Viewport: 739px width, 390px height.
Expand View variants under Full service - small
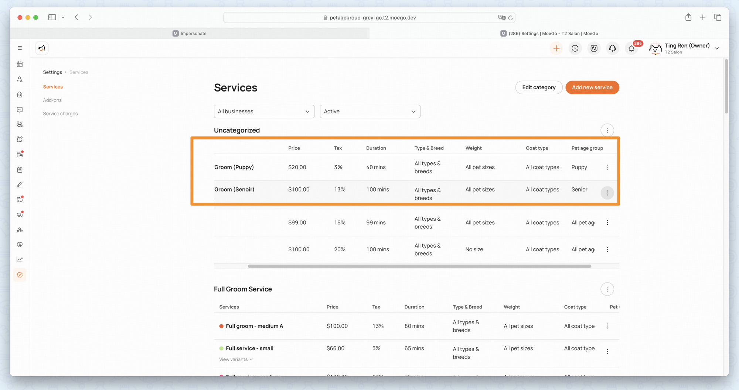tap(236, 359)
